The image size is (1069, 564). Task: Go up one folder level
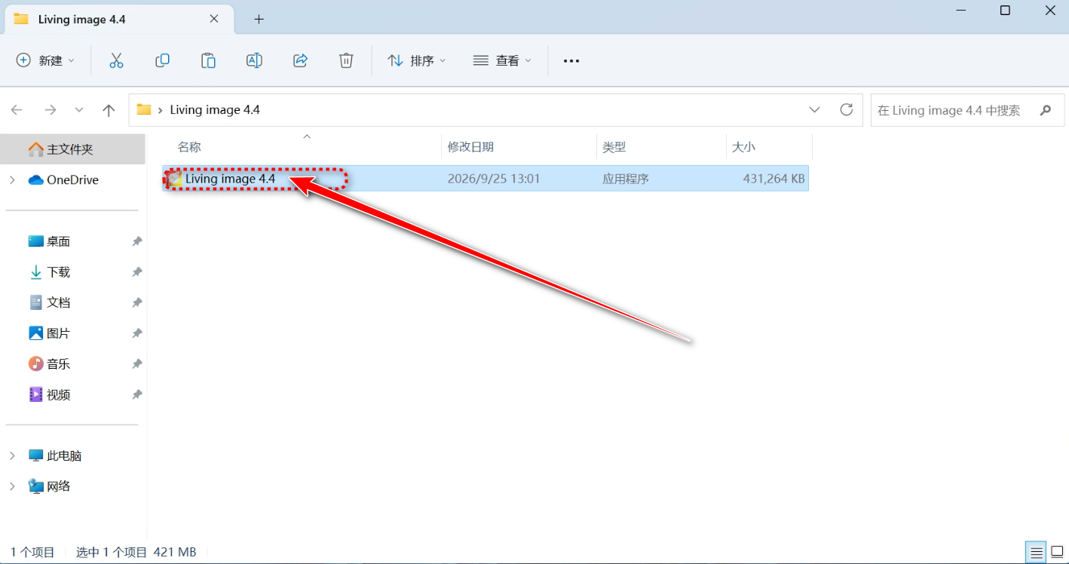click(x=109, y=110)
